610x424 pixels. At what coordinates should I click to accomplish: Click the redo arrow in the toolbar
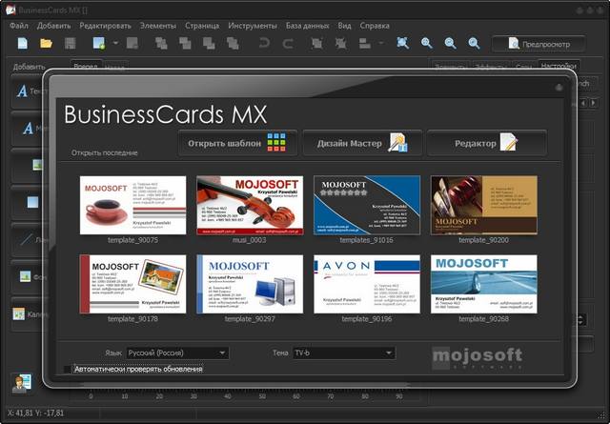point(288,43)
